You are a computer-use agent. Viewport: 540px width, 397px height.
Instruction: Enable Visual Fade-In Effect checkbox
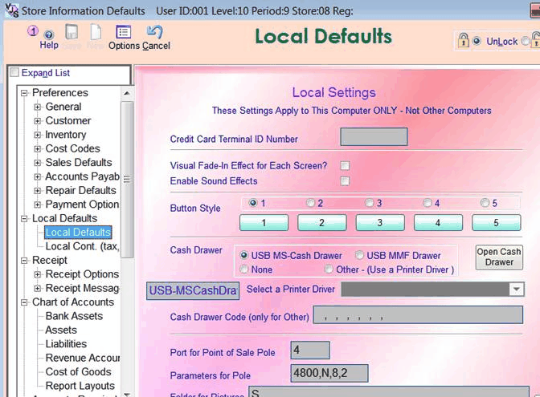coord(345,166)
